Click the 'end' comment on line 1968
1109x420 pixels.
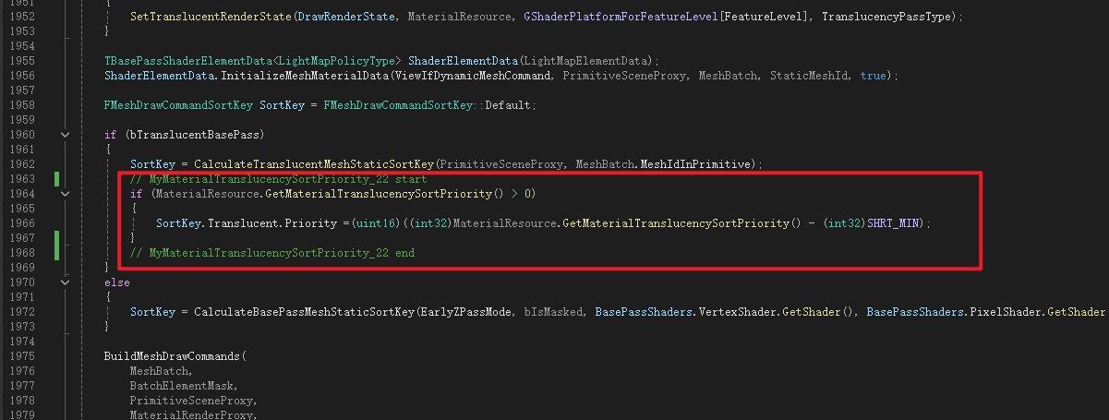coord(404,253)
